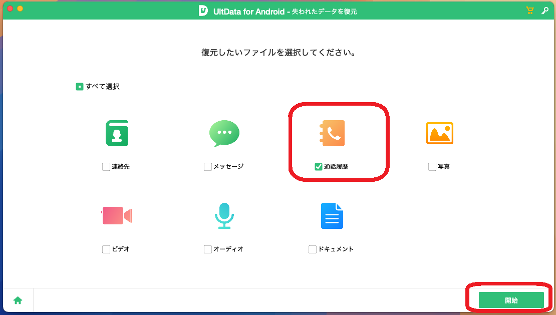Click the メッセージ label text
This screenshot has width=556, height=315.
(x=228, y=167)
